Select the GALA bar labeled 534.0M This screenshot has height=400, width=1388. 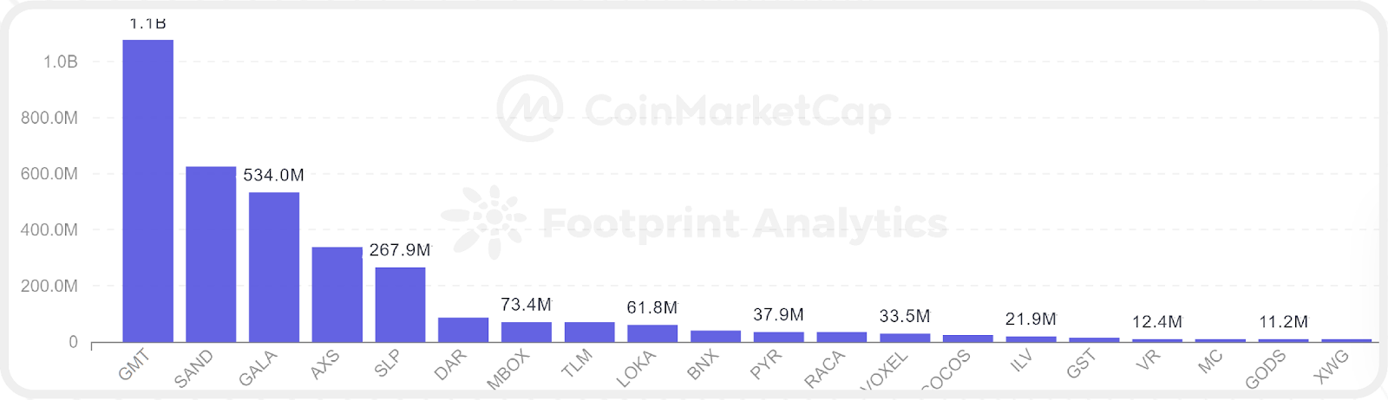(x=274, y=267)
